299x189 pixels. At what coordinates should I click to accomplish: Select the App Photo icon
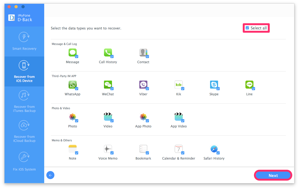pyautogui.click(x=143, y=117)
